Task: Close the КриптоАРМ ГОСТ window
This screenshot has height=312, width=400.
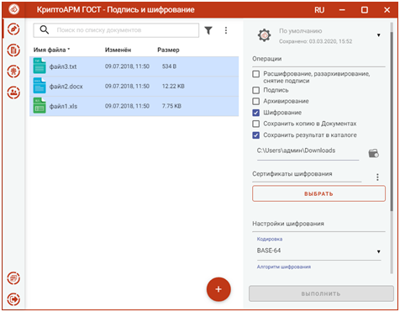Action: point(387,10)
